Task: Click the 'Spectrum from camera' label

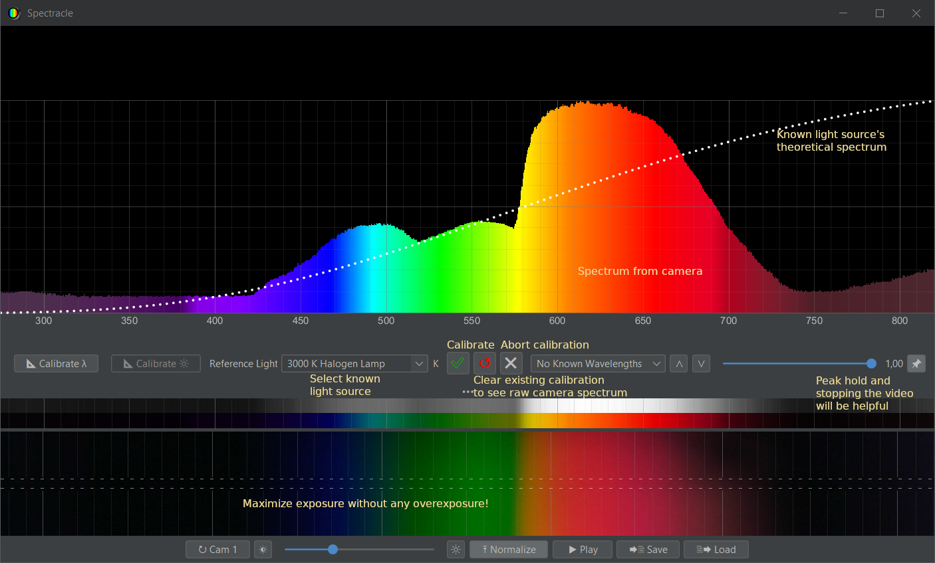Action: click(x=640, y=271)
